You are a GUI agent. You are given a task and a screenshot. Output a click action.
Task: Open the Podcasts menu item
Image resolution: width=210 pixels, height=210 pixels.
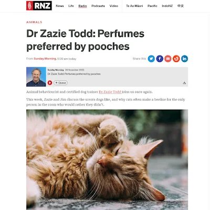pyautogui.click(x=98, y=6)
